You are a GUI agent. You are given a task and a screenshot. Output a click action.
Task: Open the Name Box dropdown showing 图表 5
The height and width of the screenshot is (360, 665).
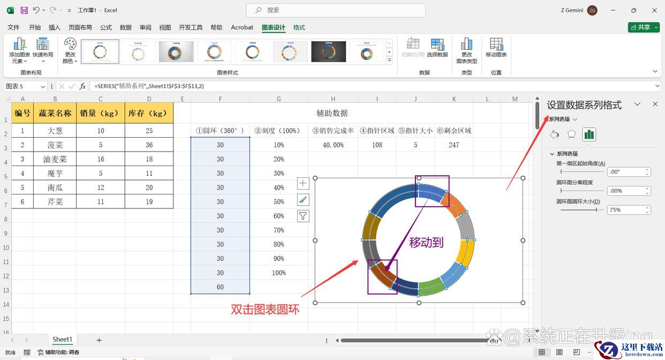43,86
